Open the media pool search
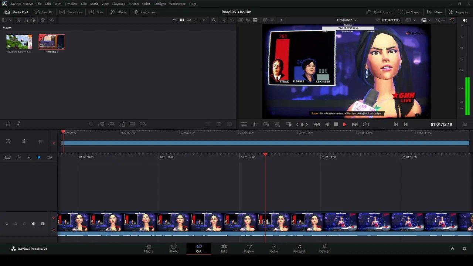This screenshot has width=473, height=266. [214, 20]
